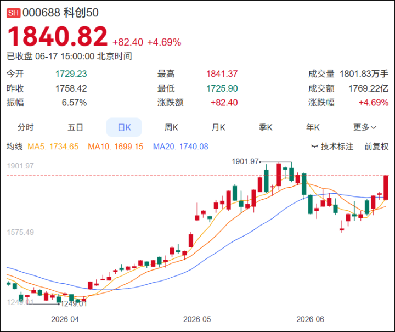Open the 前复权 adjustment selector
The height and width of the screenshot is (332, 395).
[x=376, y=147]
